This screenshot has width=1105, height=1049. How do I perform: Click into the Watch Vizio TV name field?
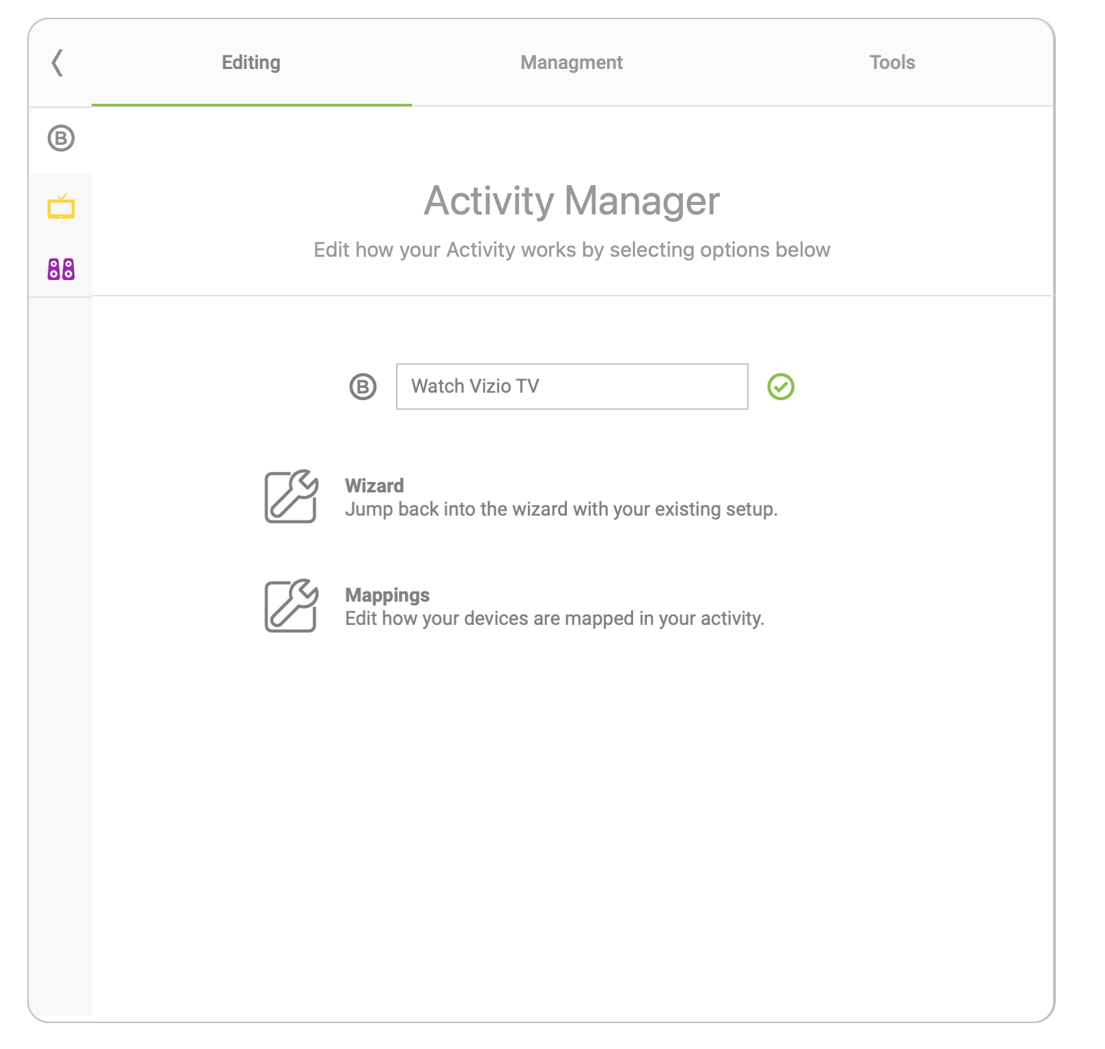coord(572,387)
